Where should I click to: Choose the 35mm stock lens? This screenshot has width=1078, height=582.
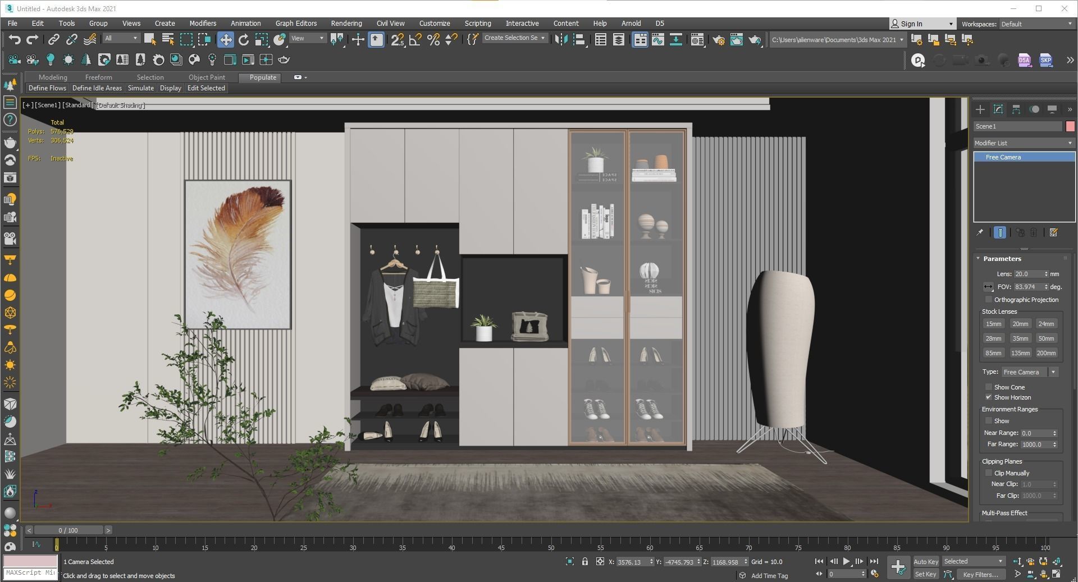tap(1020, 338)
